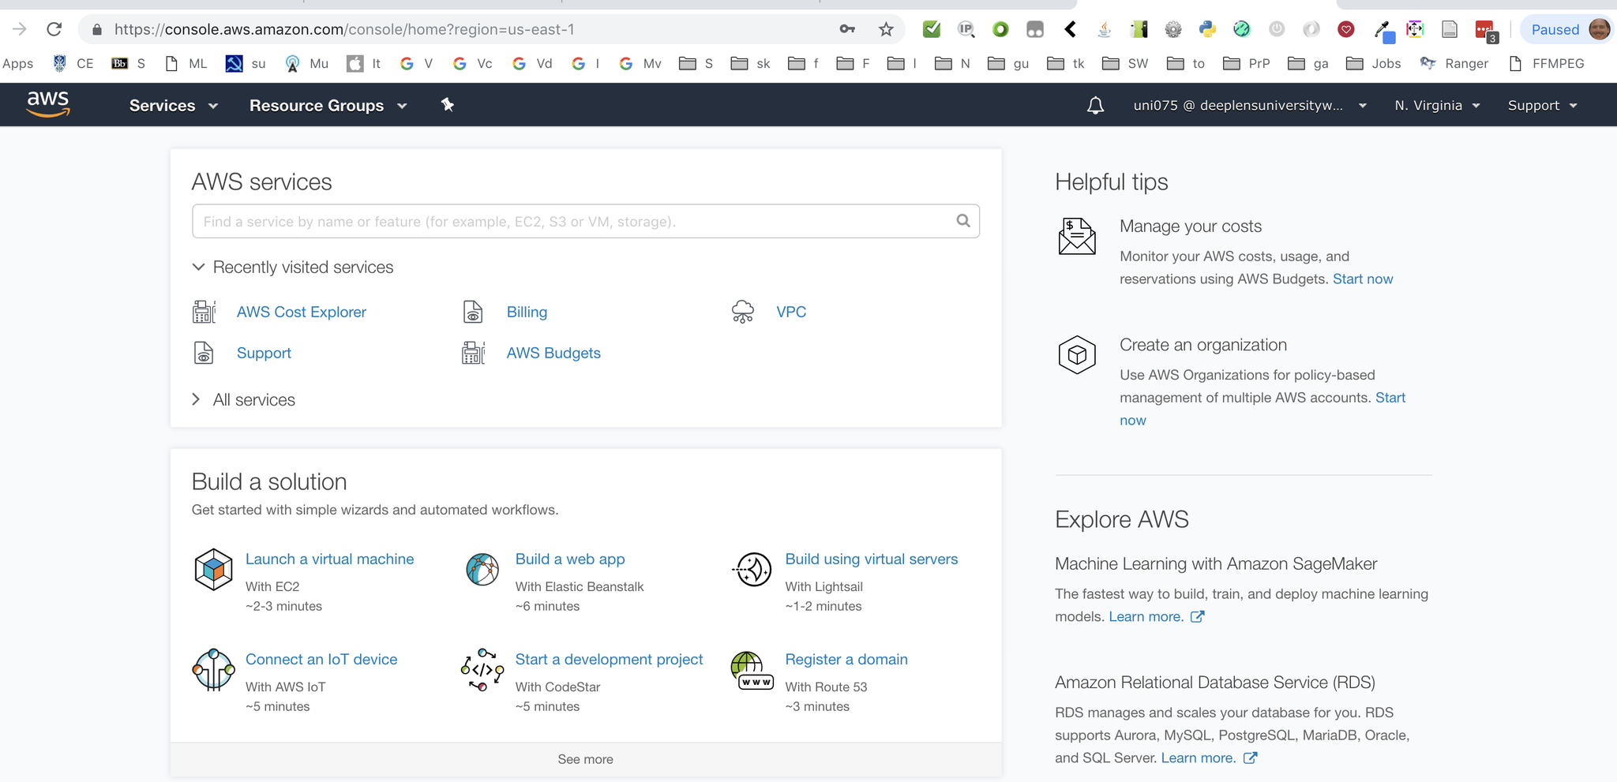Viewport: 1617px width, 782px height.
Task: Bookmark this page with the star icon
Action: point(886,29)
